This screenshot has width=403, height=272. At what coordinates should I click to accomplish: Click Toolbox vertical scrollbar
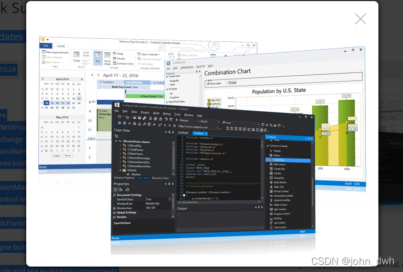click(313, 184)
